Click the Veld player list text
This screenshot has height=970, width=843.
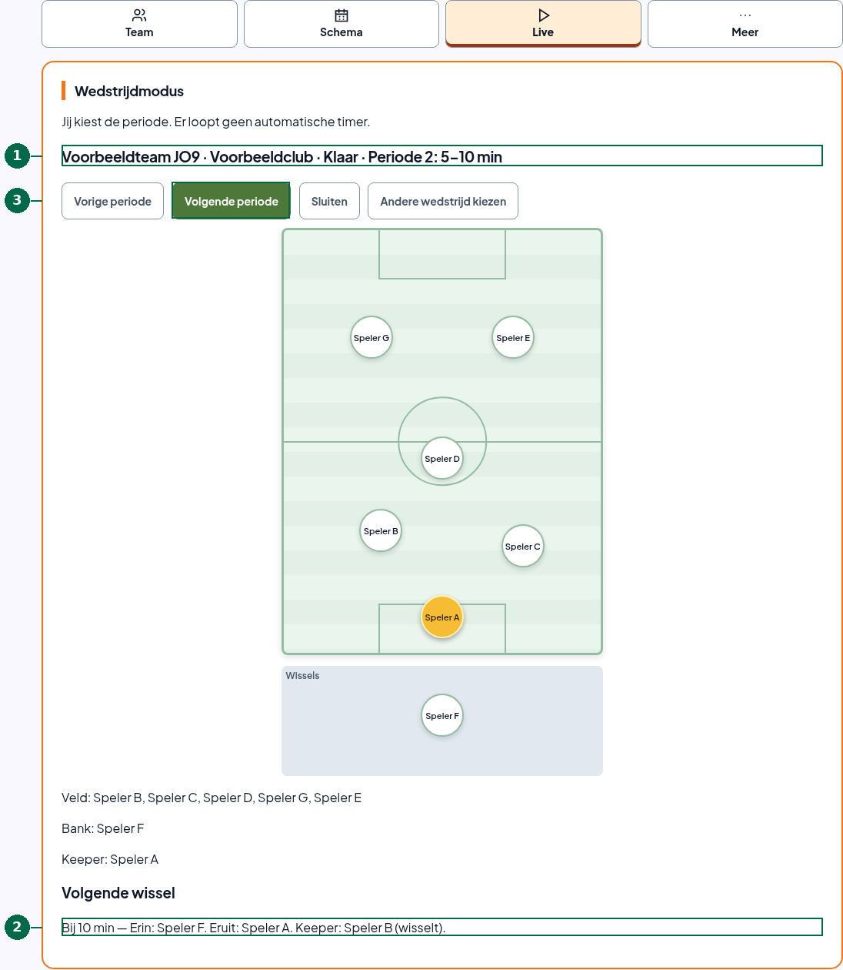[212, 798]
